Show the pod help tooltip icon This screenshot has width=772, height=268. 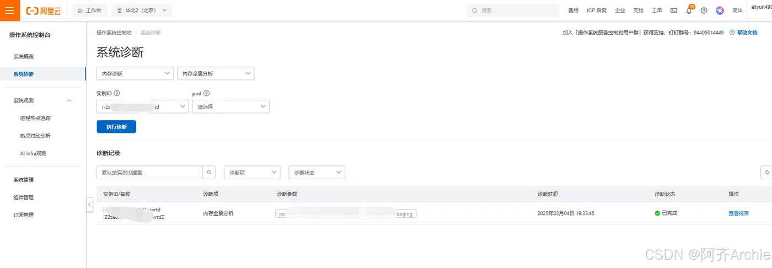pyautogui.click(x=207, y=94)
